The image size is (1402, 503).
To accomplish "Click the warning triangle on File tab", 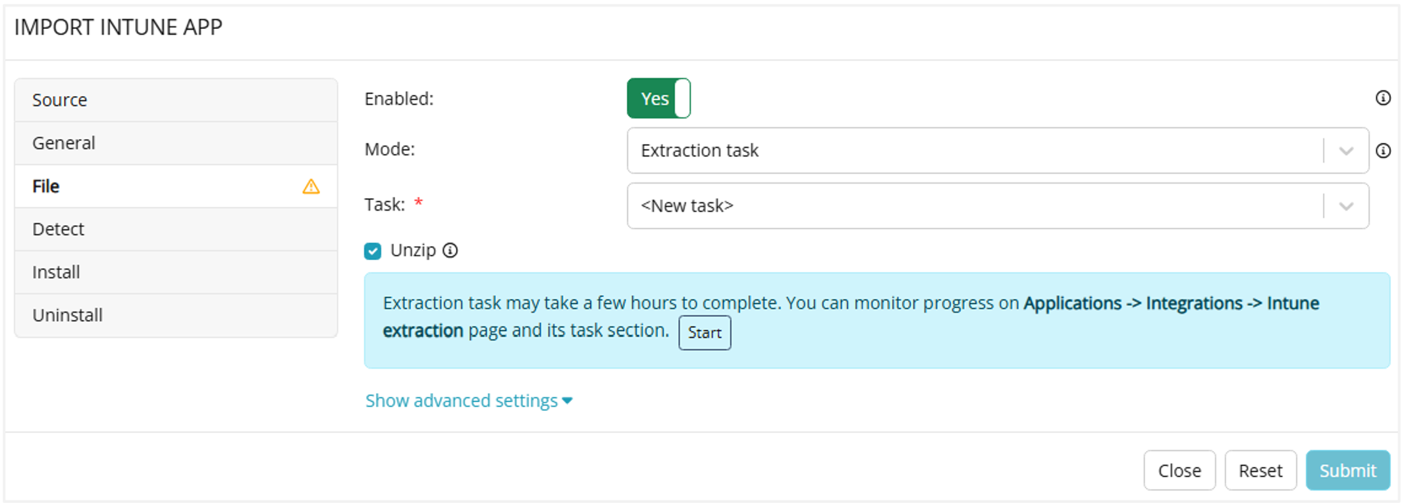I will tap(311, 187).
